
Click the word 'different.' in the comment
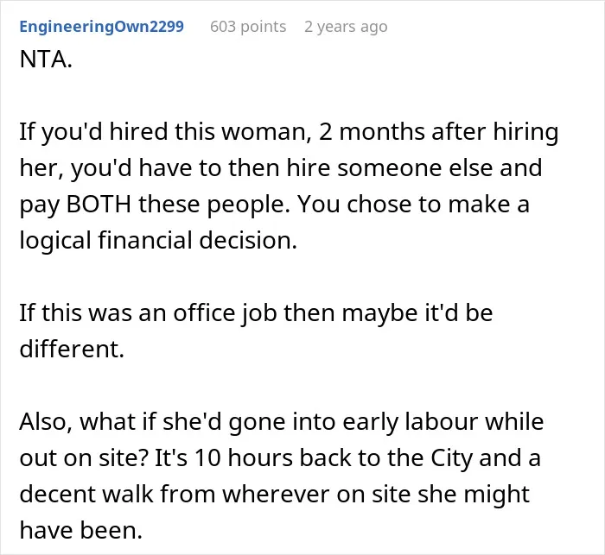[x=72, y=349]
